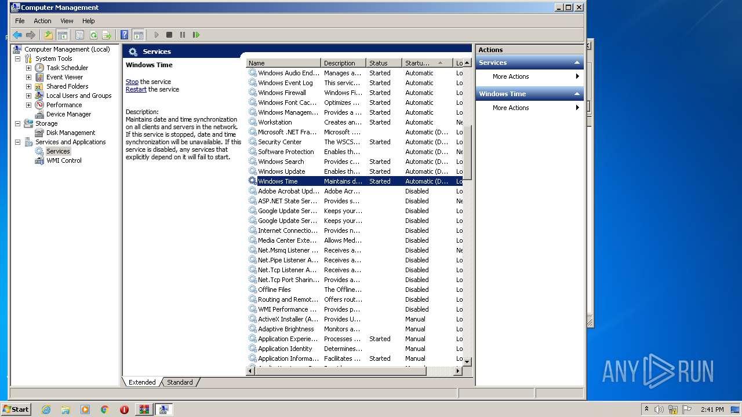Click the Event Viewer icon in tree
Image resolution: width=742 pixels, height=417 pixels.
pos(39,77)
